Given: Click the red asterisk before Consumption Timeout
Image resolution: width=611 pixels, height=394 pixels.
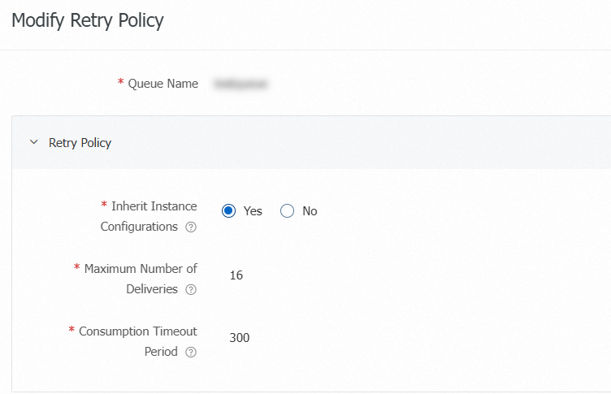Looking at the screenshot, I should (71, 331).
